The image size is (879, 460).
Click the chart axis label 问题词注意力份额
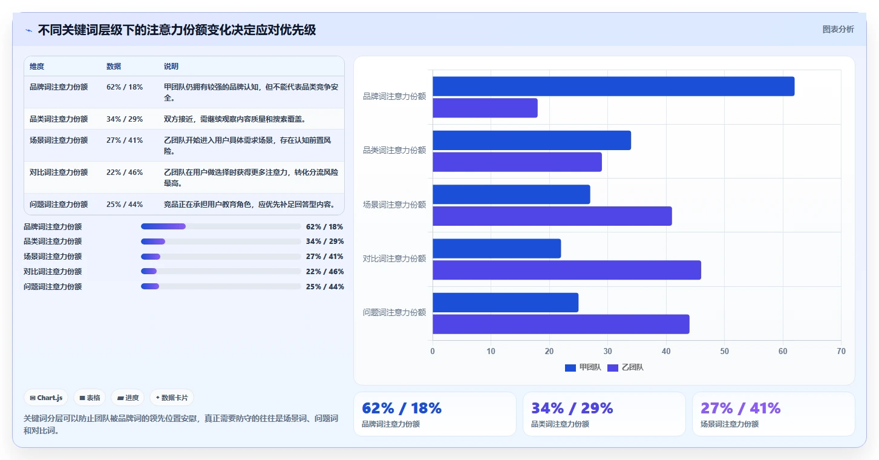click(394, 312)
